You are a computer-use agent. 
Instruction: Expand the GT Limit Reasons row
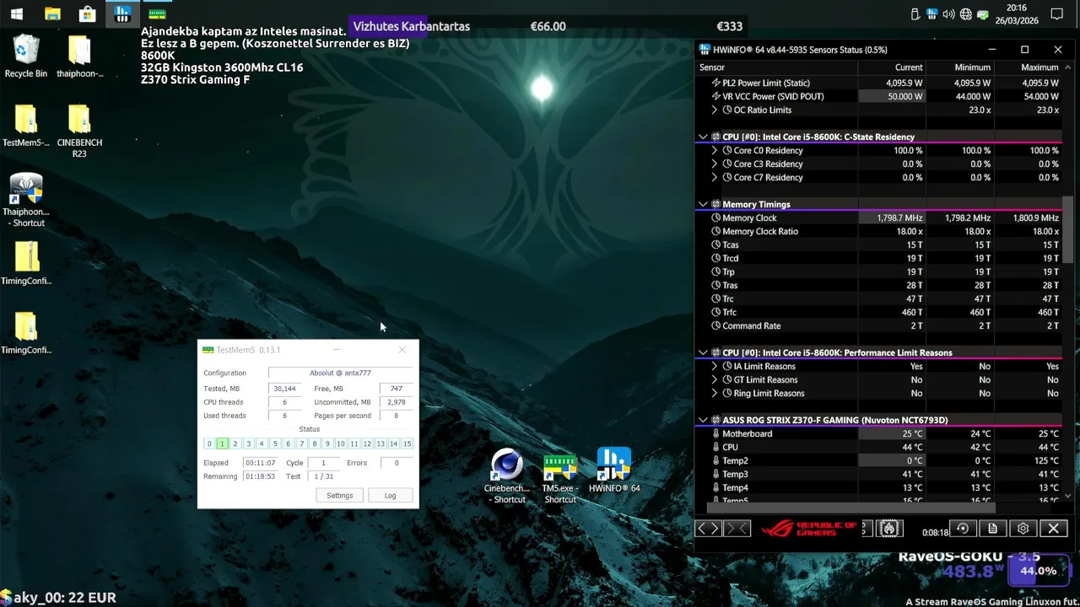pos(715,379)
